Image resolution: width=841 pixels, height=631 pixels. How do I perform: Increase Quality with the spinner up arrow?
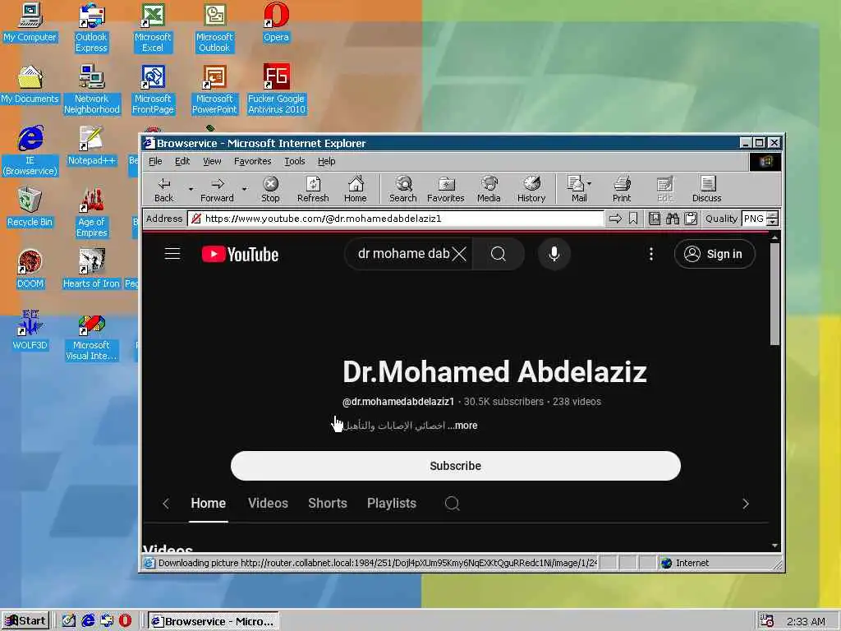[x=772, y=214]
